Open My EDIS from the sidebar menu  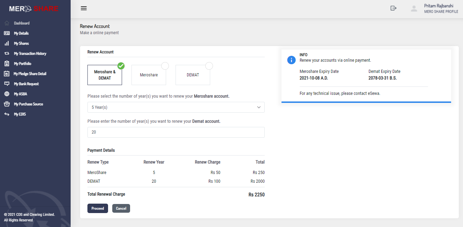[x=20, y=114]
